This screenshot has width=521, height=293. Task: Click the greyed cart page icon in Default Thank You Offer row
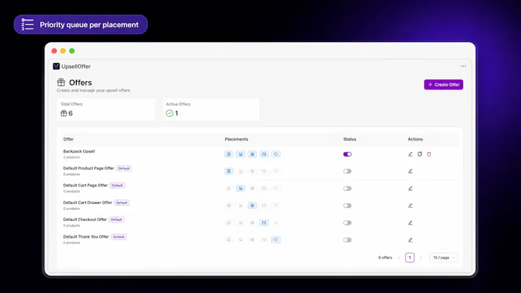coord(241,240)
